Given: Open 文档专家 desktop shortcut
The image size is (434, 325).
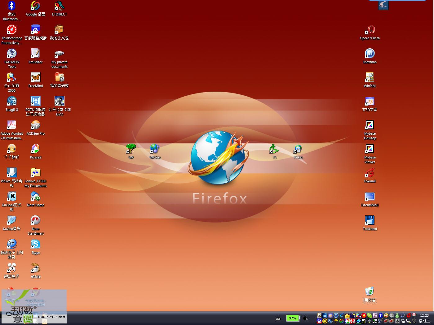Looking at the screenshot, I should click(x=370, y=104).
